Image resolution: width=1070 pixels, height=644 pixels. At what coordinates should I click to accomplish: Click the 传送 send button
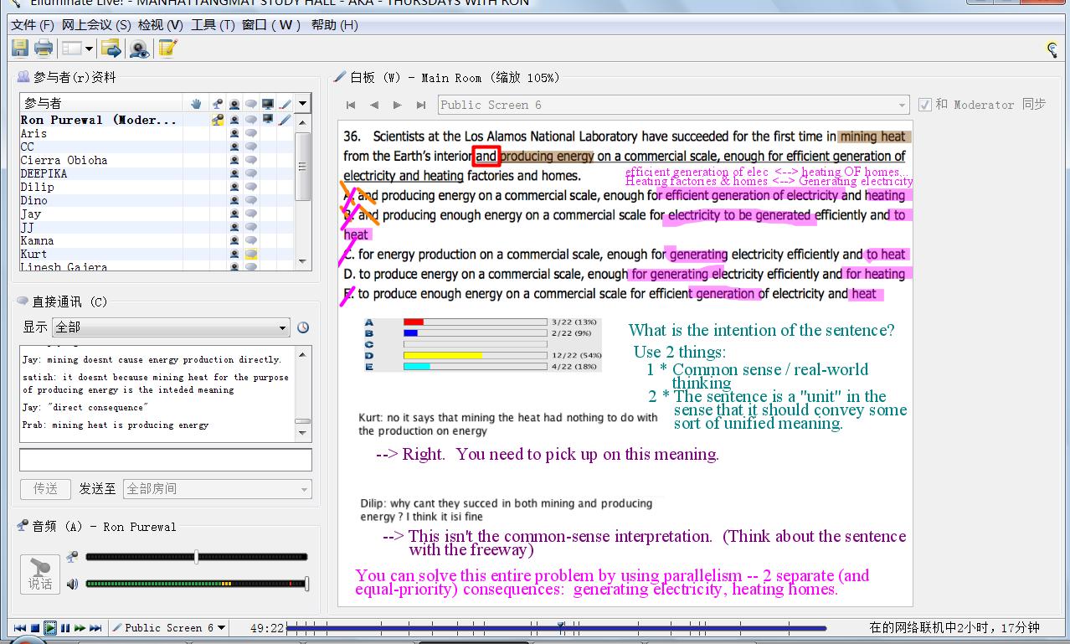click(x=45, y=488)
